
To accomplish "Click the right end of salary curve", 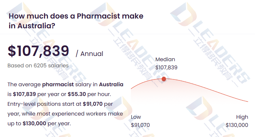I will click(x=248, y=102).
